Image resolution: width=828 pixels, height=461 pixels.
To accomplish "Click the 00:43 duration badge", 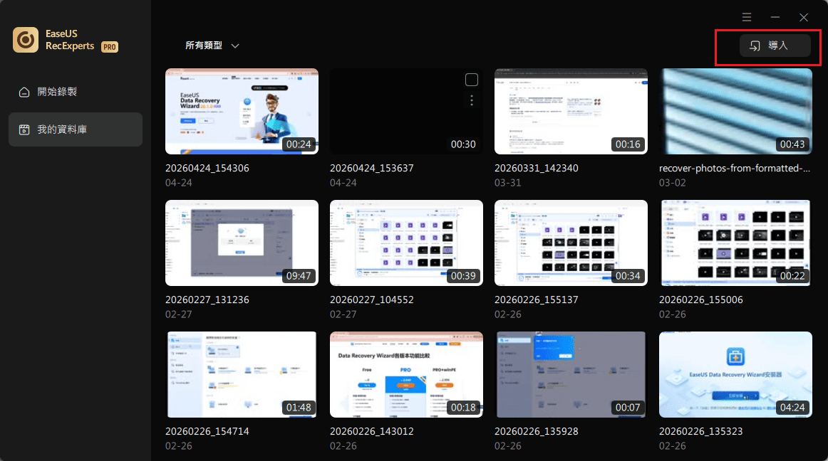I will 792,144.
